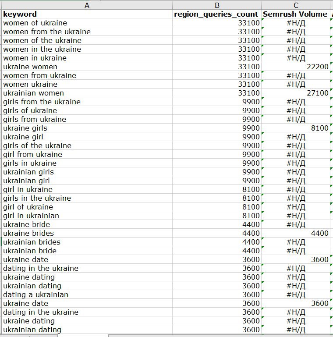Select cell 'women from the ukraine'
This screenshot has height=337, width=333.
[87, 32]
